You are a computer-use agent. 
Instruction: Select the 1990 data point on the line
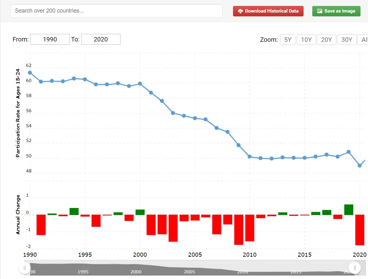(x=30, y=73)
